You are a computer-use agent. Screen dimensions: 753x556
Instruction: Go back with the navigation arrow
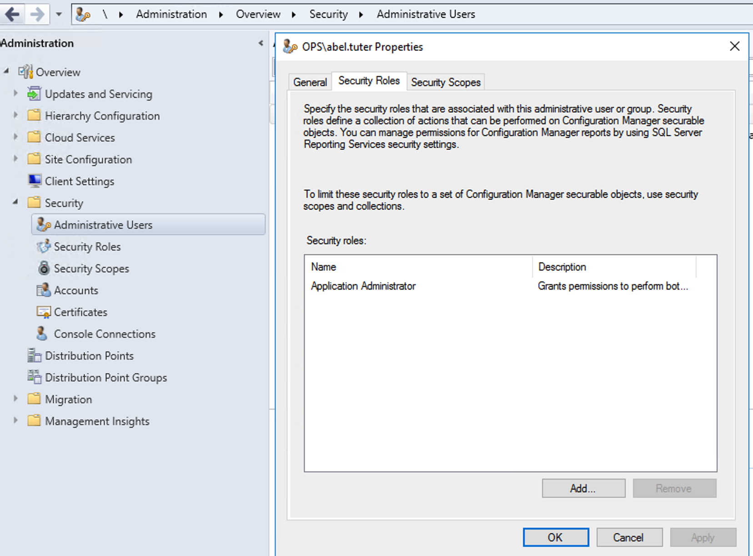12,14
